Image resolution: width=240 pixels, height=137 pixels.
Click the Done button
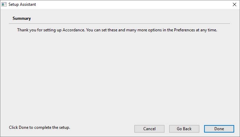(x=219, y=129)
